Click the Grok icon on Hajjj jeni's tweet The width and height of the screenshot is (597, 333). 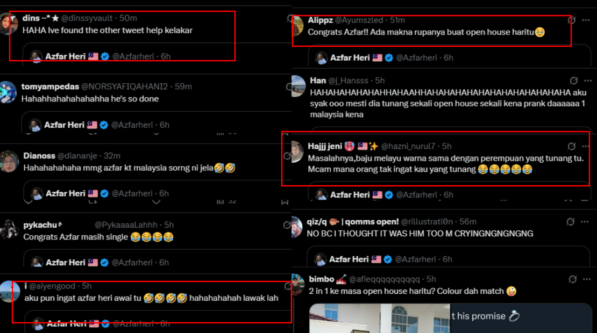click(572, 146)
